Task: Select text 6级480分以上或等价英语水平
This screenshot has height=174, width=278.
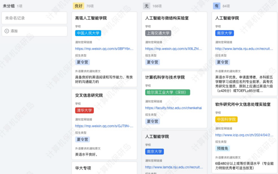Action: pos(238,163)
